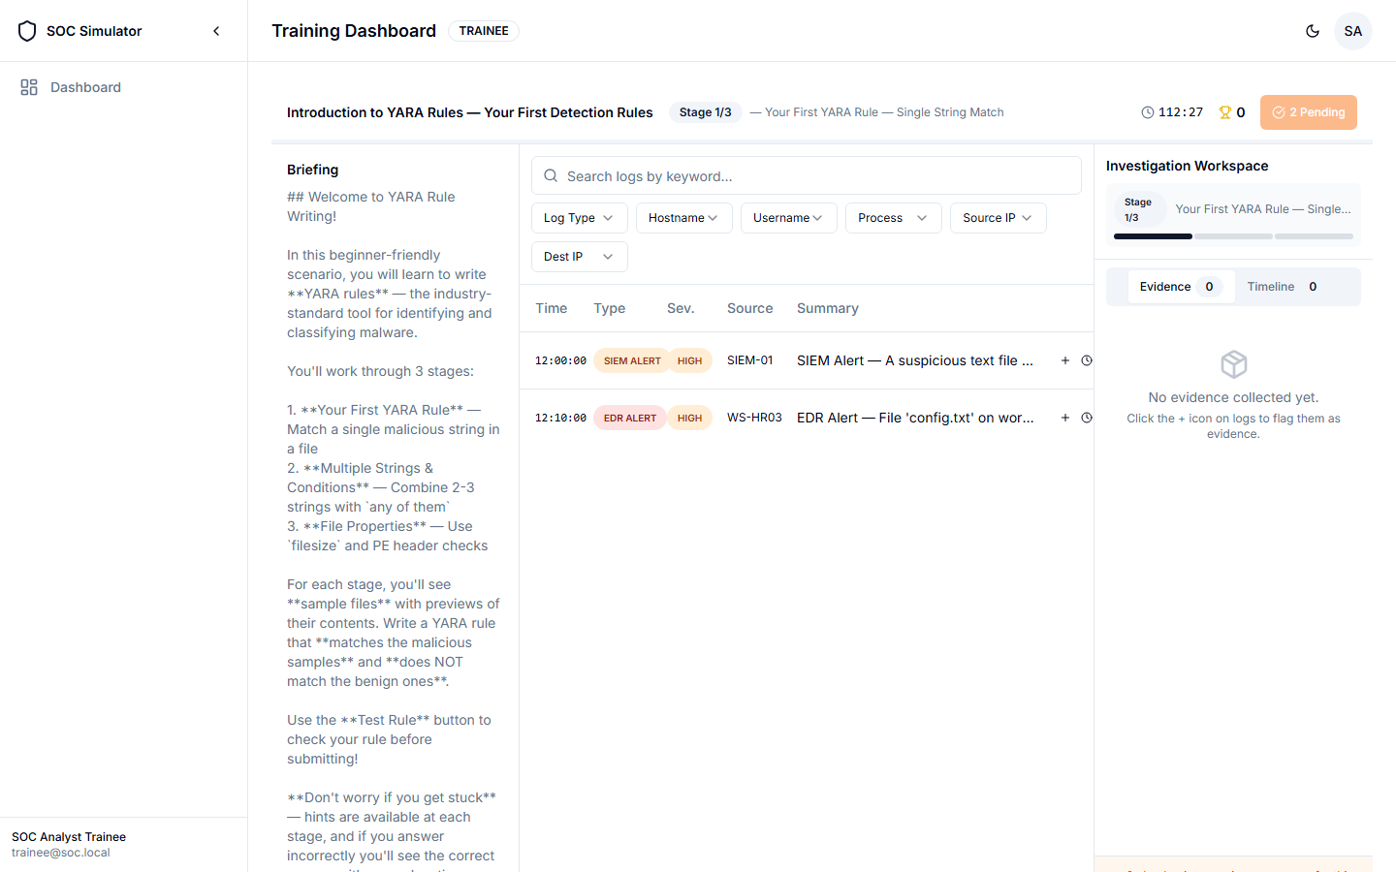Open the Hostname filter dropdown

click(683, 218)
